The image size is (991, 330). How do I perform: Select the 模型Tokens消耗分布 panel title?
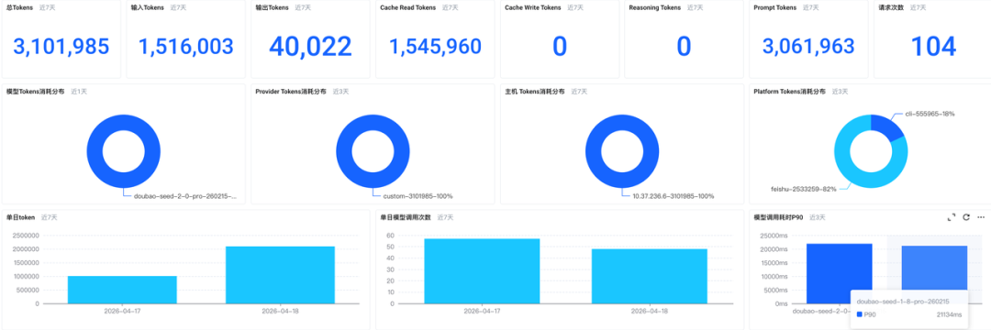[x=35, y=92]
